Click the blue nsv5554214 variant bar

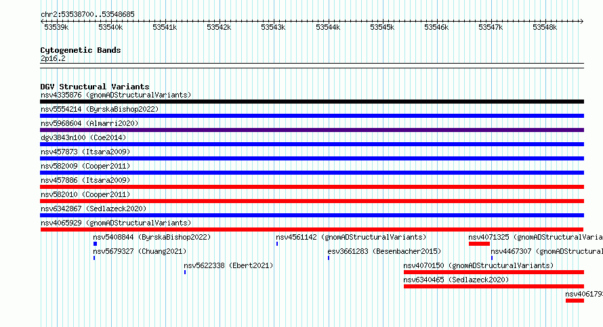coord(312,116)
